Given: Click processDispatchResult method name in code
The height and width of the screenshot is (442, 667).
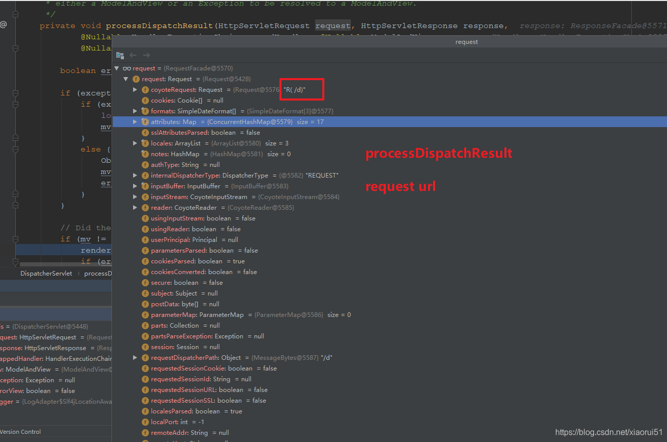Looking at the screenshot, I should pyautogui.click(x=160, y=26).
